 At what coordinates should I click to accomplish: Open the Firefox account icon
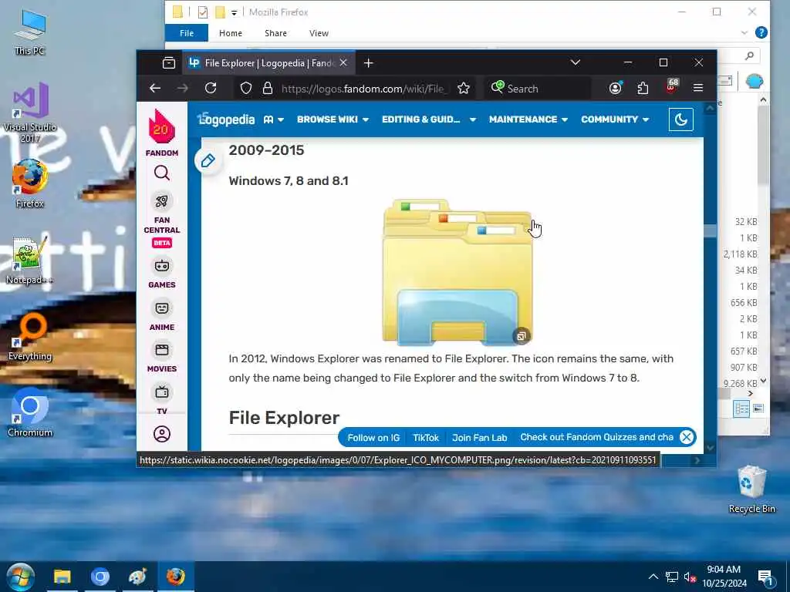coord(615,88)
